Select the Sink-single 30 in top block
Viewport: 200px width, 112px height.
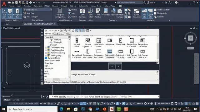[121, 54]
